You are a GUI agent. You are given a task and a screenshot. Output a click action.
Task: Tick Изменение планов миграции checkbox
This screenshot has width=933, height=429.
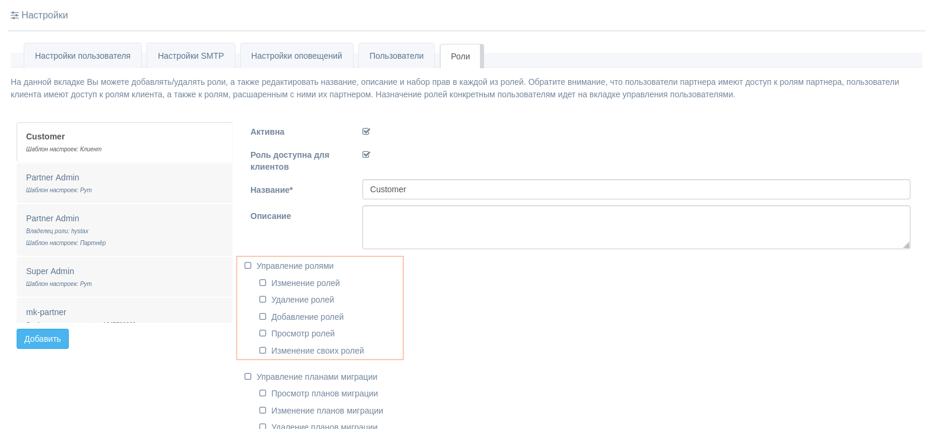pyautogui.click(x=263, y=411)
